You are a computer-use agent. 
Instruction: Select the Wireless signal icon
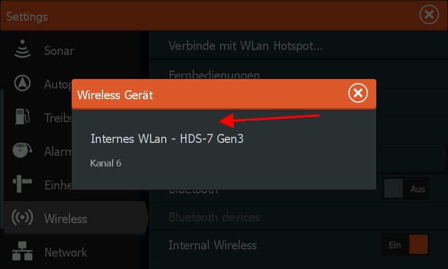(x=22, y=217)
